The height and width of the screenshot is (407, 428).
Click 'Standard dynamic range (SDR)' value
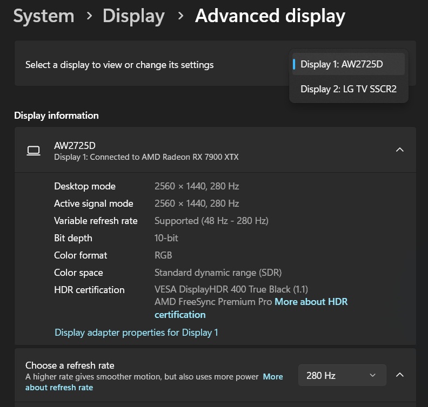point(218,273)
